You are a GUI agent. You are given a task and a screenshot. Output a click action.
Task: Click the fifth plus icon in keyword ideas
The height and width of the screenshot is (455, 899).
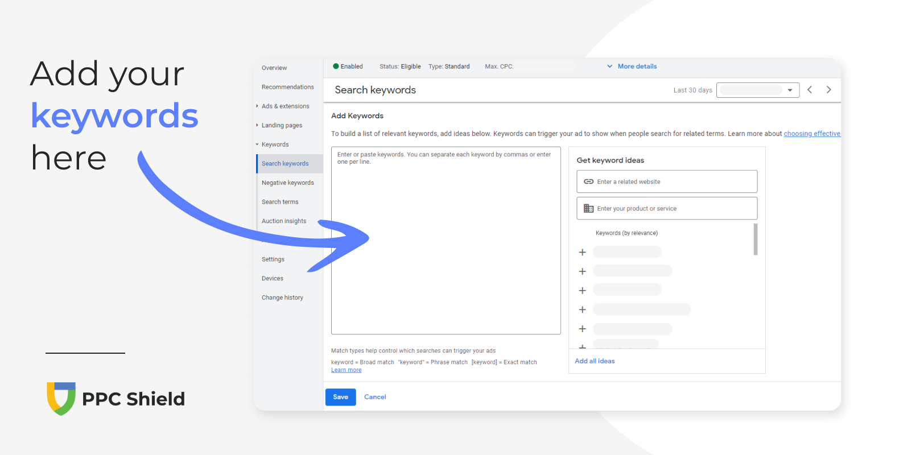(582, 329)
